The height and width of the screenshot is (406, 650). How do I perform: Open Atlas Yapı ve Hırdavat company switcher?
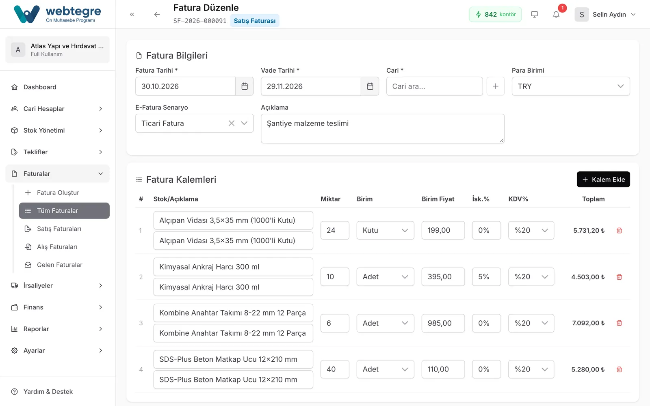[x=58, y=50]
